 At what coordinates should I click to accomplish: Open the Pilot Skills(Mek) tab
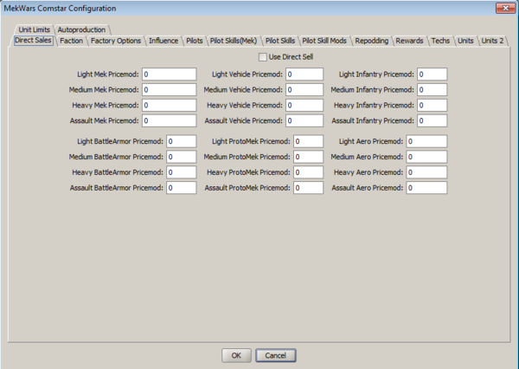click(234, 41)
